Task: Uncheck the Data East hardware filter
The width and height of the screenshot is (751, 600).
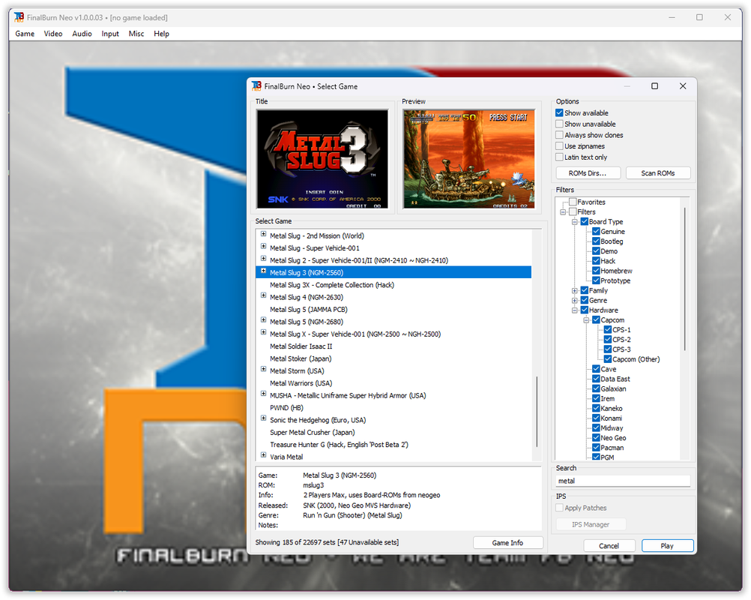Action: [x=596, y=379]
